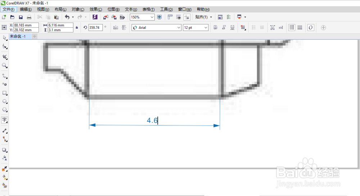Open the zoom level 150% dropdown

pos(152,17)
